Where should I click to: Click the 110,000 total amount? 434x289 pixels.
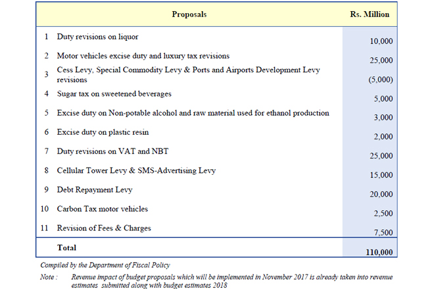[x=379, y=252]
